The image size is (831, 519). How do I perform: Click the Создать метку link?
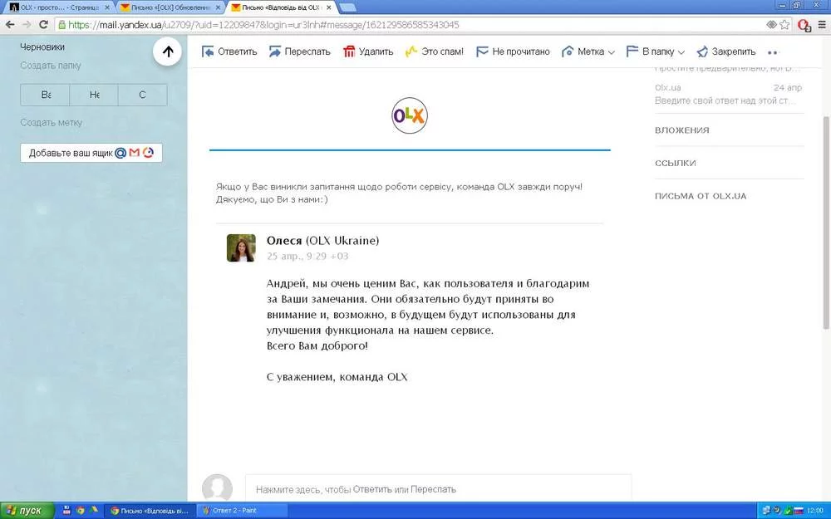click(52, 123)
